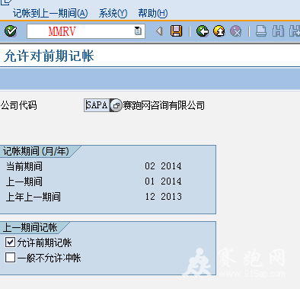Click the 当前期间 label
Viewport: 300px width, 289px height.
point(24,166)
